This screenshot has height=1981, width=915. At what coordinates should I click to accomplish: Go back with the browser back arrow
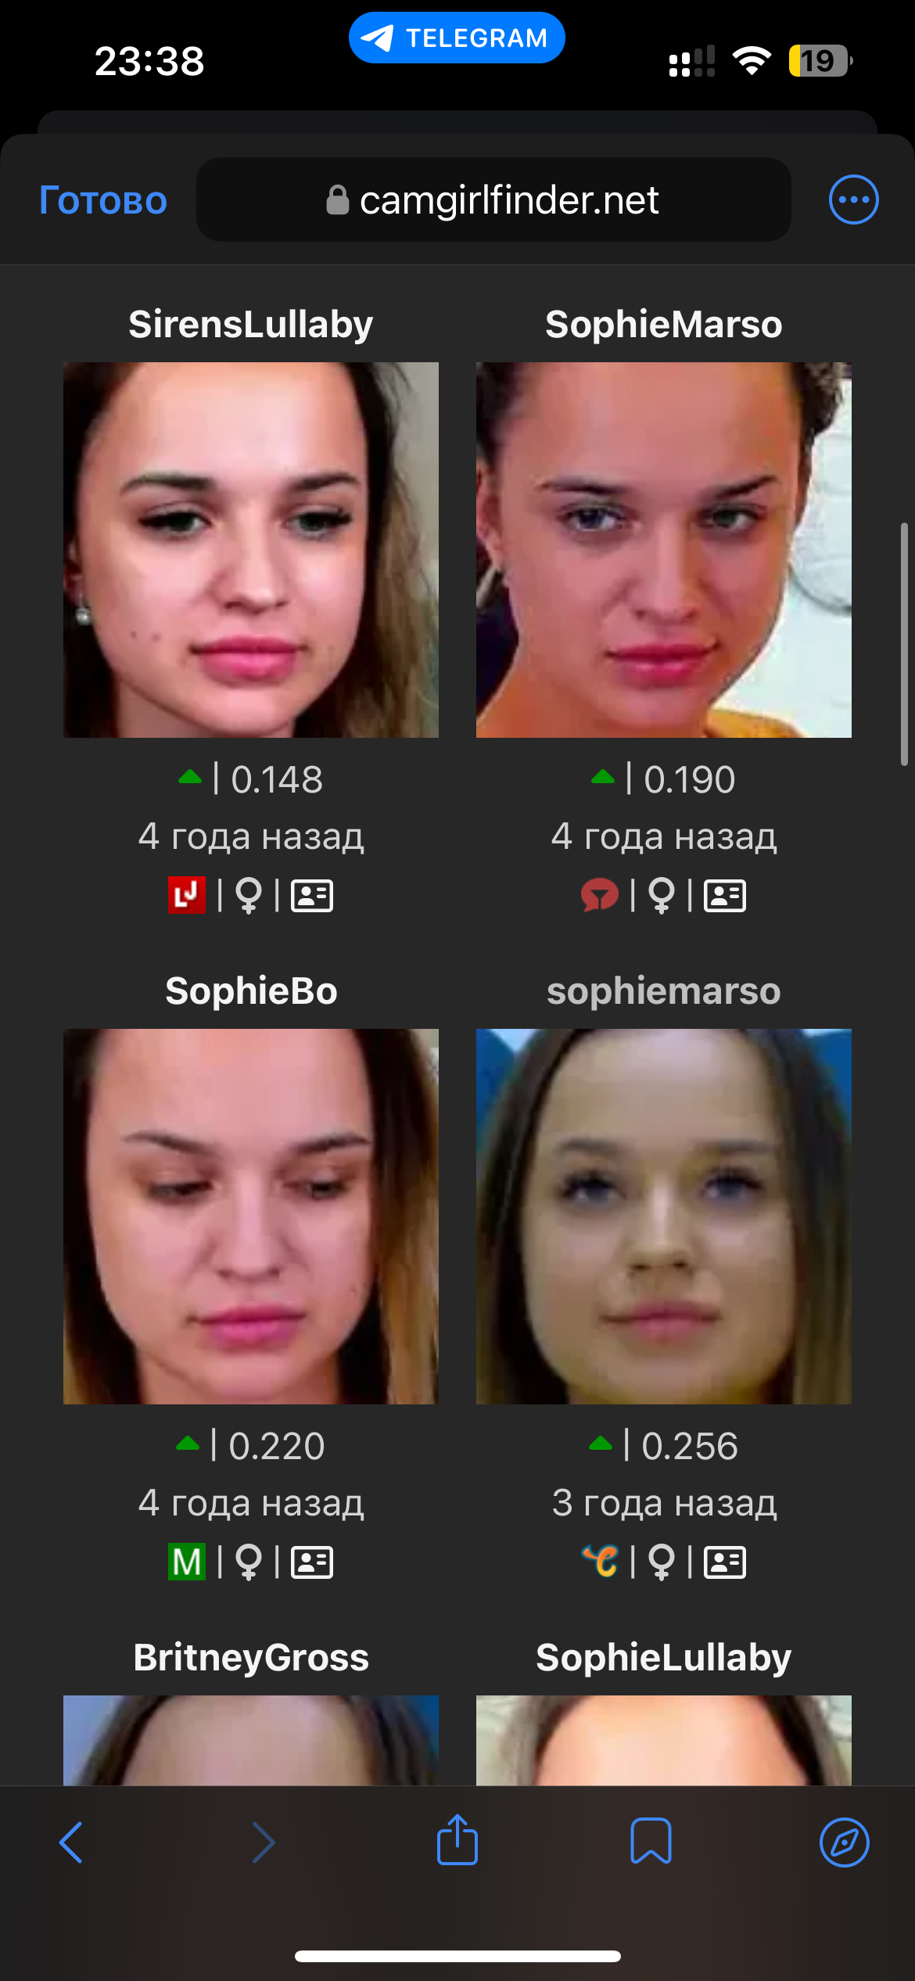pos(71,1842)
